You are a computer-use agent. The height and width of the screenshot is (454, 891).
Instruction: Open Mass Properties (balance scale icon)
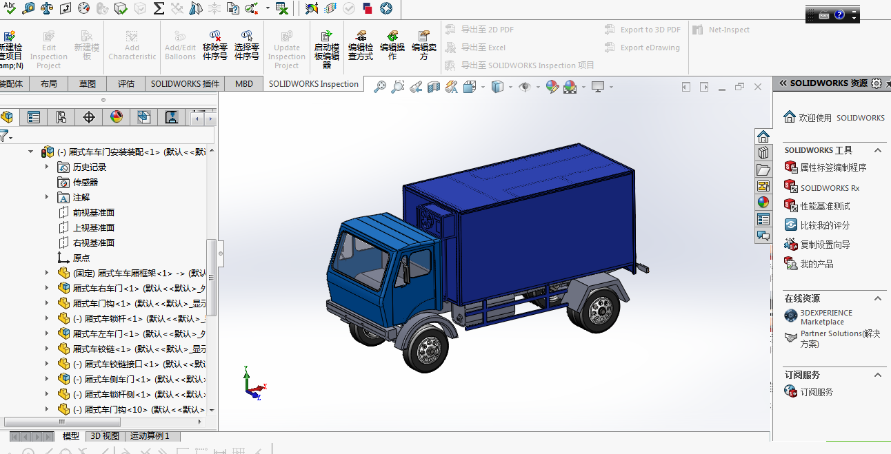point(47,8)
